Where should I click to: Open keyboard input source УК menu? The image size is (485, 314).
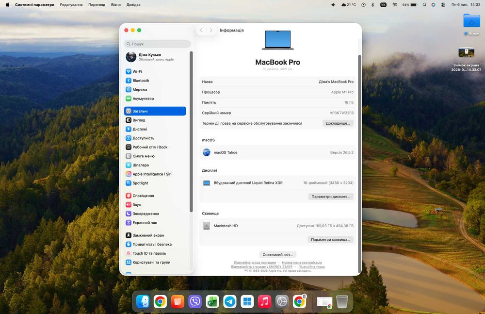click(383, 5)
